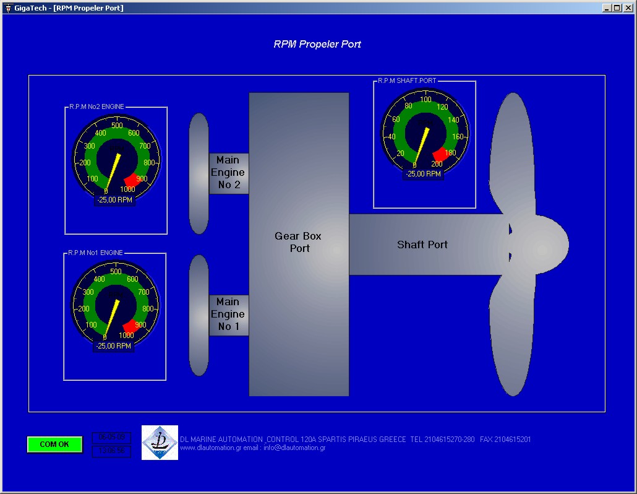Click the DL Marine Automation ship logo

tap(160, 442)
